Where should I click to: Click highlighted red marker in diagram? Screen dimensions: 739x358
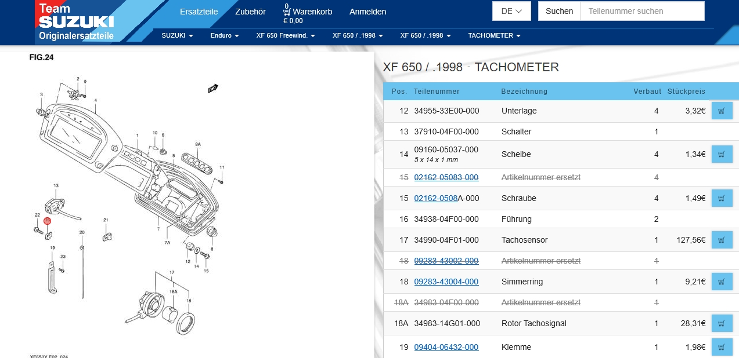coord(48,221)
